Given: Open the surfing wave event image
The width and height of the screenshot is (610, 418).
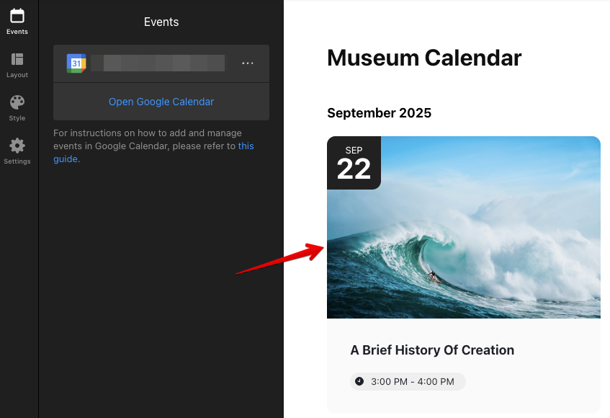Looking at the screenshot, I should click(x=464, y=227).
